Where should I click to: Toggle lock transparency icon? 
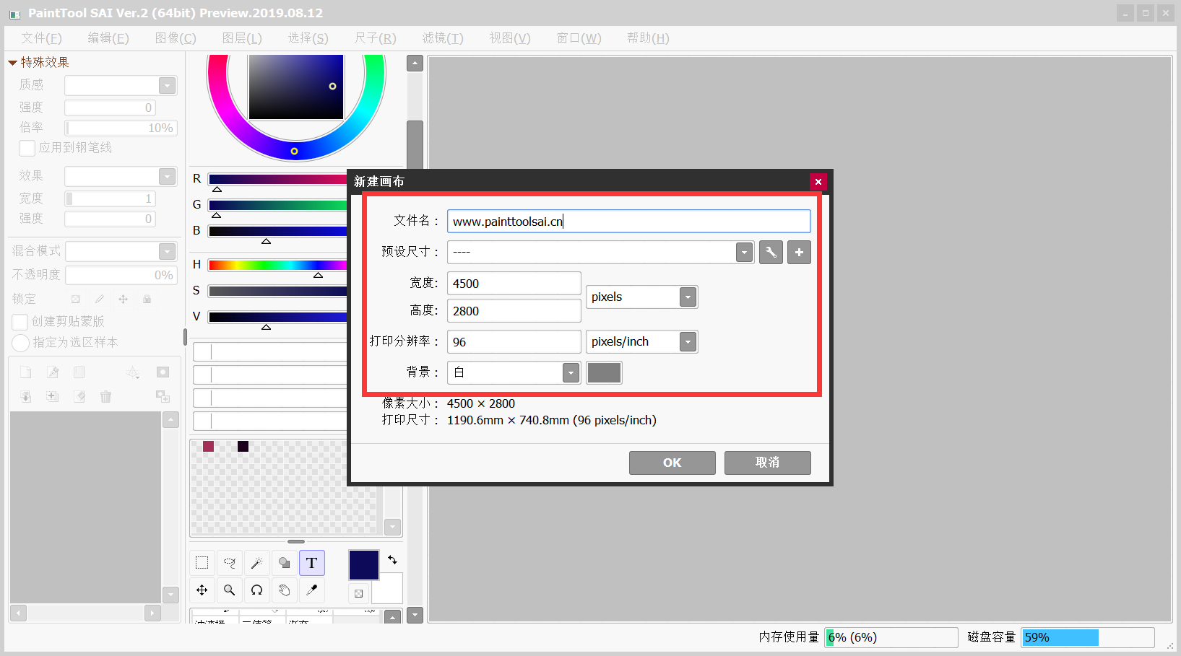(x=75, y=299)
